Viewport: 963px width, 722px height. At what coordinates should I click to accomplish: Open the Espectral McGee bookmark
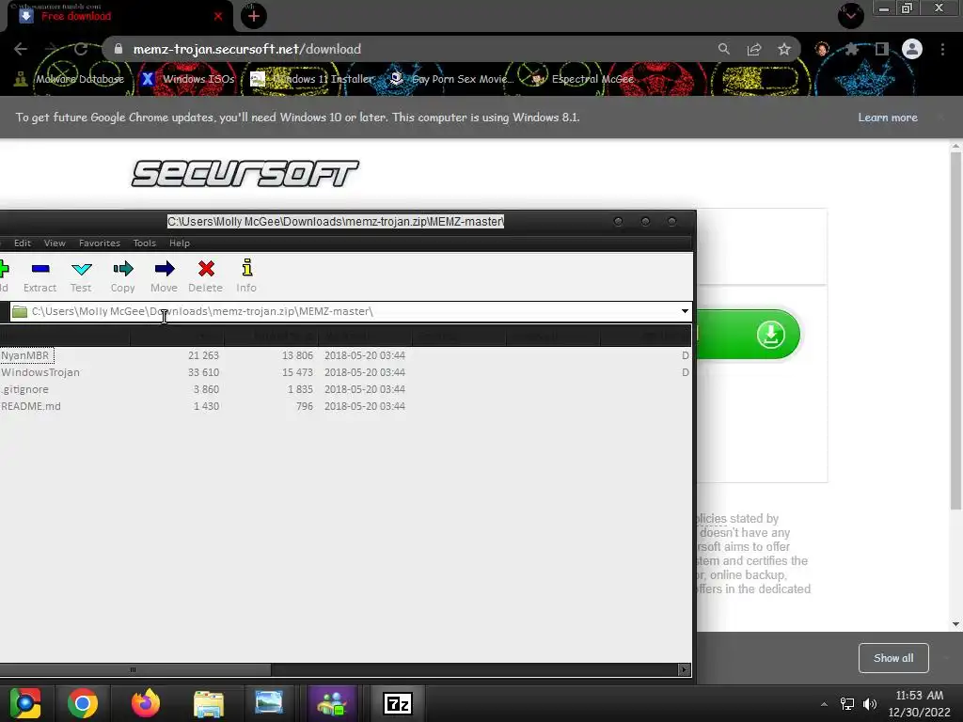[582, 79]
